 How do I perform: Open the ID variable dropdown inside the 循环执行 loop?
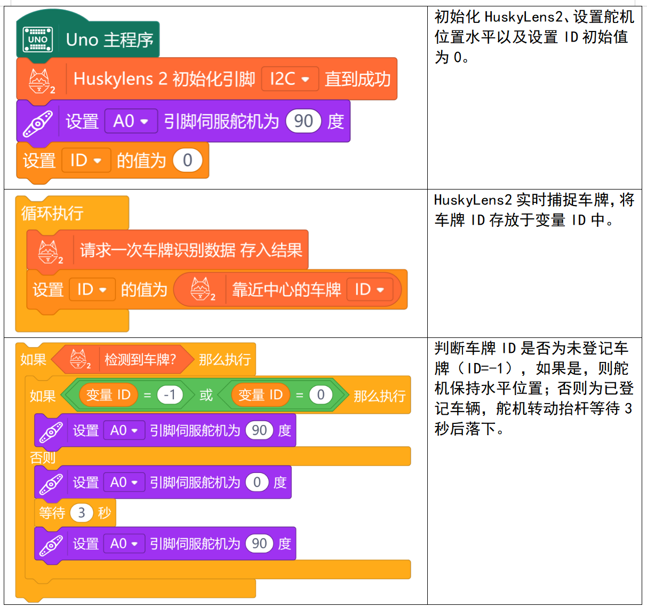coord(92,290)
